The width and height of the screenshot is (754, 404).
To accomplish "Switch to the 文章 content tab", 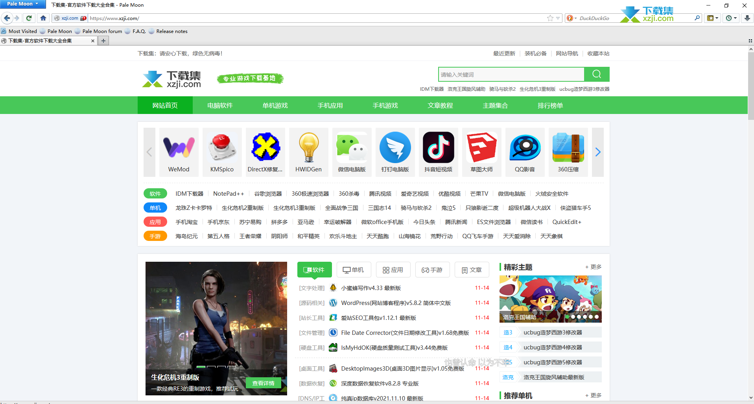I will [x=472, y=270].
